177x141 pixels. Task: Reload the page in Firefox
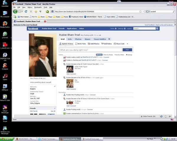coord(26,11)
